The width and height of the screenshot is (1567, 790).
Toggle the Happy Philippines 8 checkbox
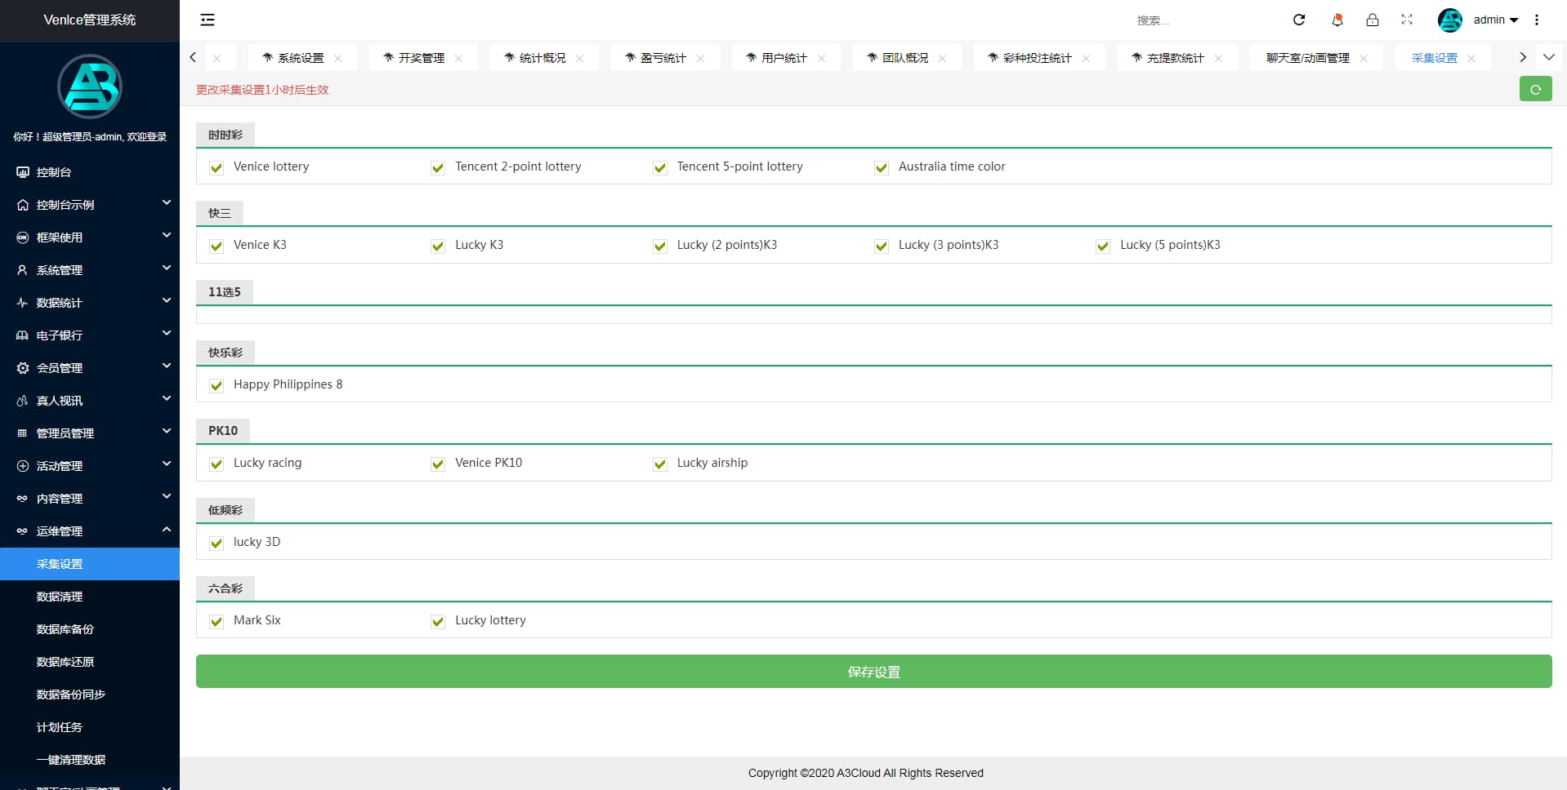(x=217, y=385)
